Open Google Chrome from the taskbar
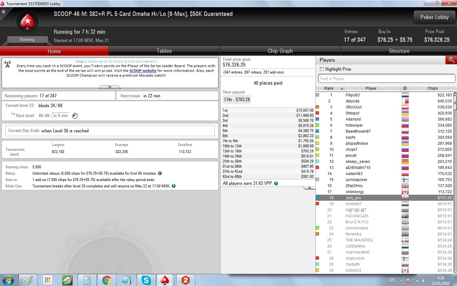Image resolution: width=457 pixels, height=286 pixels. 107,280
